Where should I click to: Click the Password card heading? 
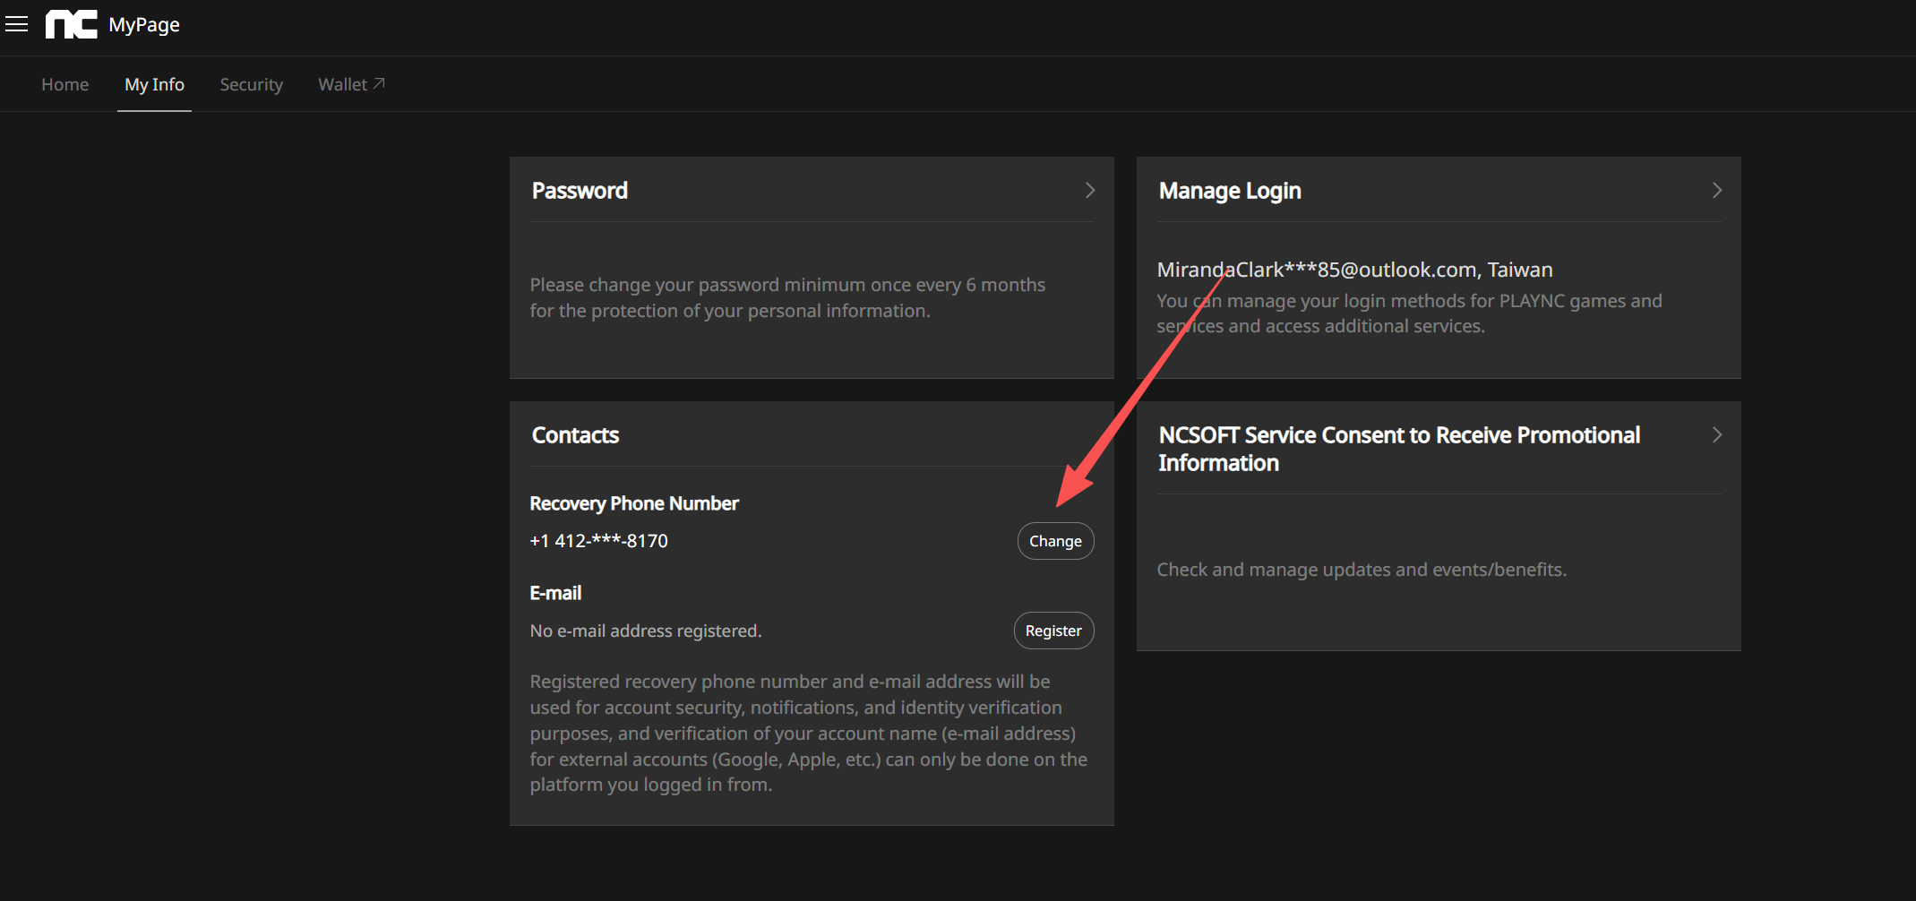click(x=580, y=191)
